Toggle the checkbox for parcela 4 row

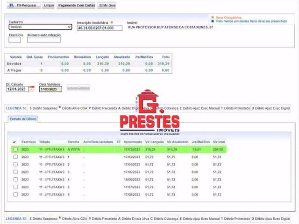15,179
